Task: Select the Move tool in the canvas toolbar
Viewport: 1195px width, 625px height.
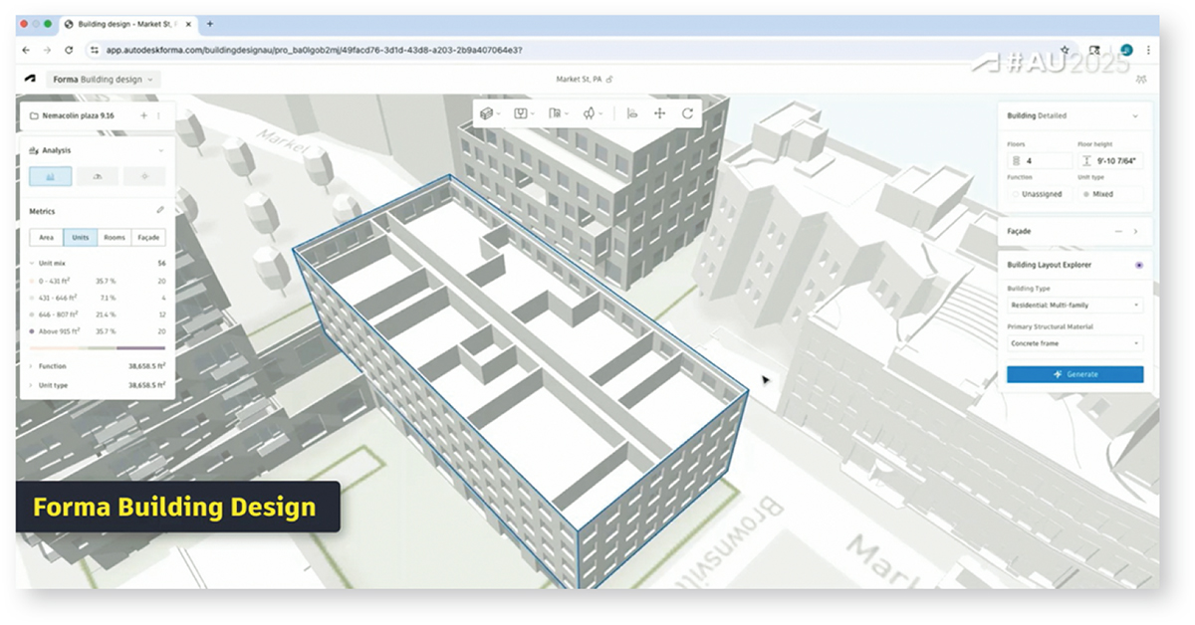Action: point(659,113)
